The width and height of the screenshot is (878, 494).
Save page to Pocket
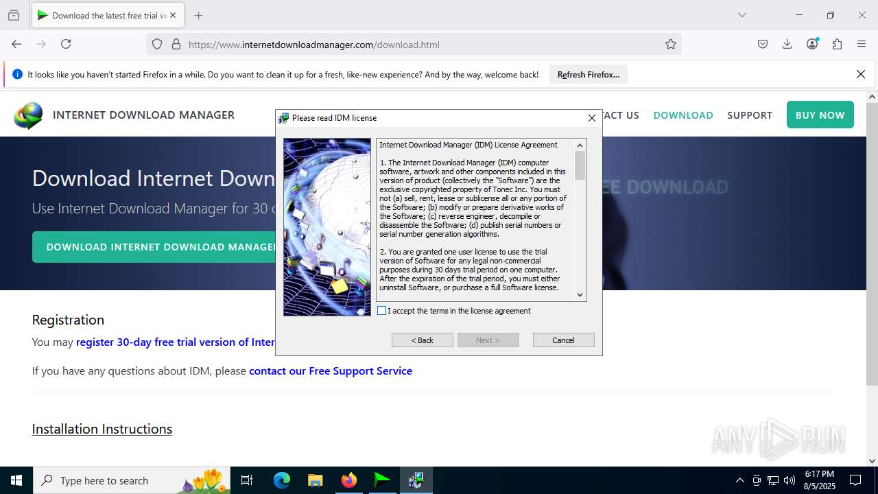pyautogui.click(x=763, y=44)
